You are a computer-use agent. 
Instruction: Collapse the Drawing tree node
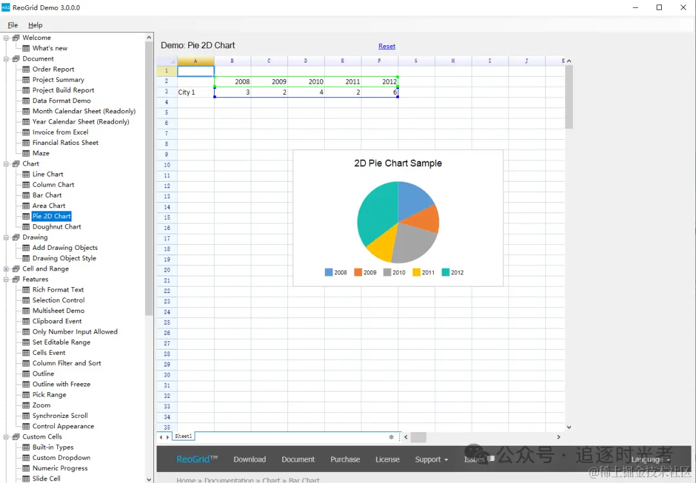[6, 237]
